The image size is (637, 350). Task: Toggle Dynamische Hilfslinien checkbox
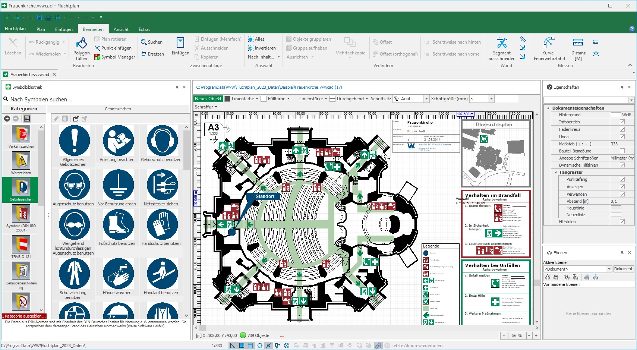622,165
